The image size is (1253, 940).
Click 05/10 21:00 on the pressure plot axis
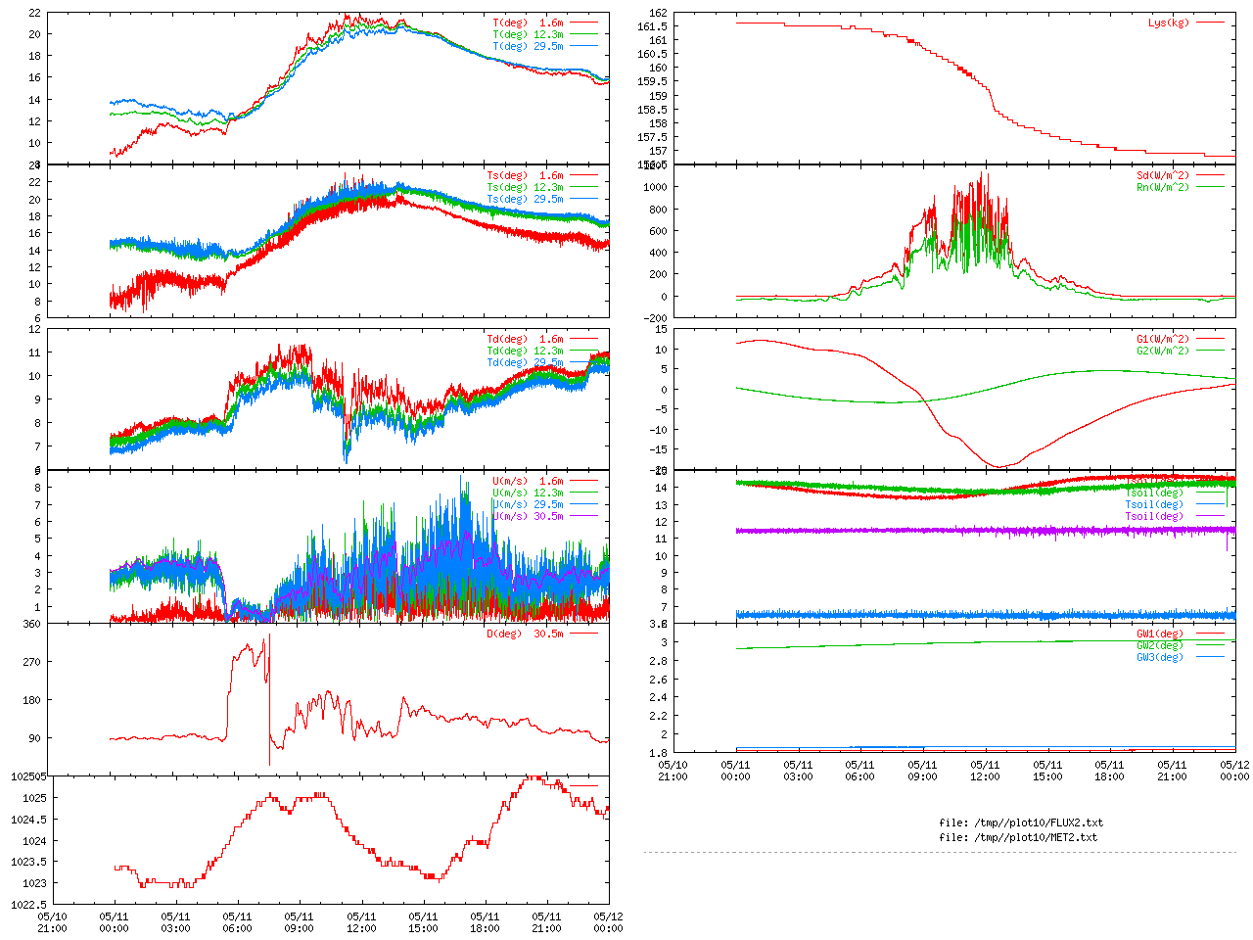[x=53, y=922]
